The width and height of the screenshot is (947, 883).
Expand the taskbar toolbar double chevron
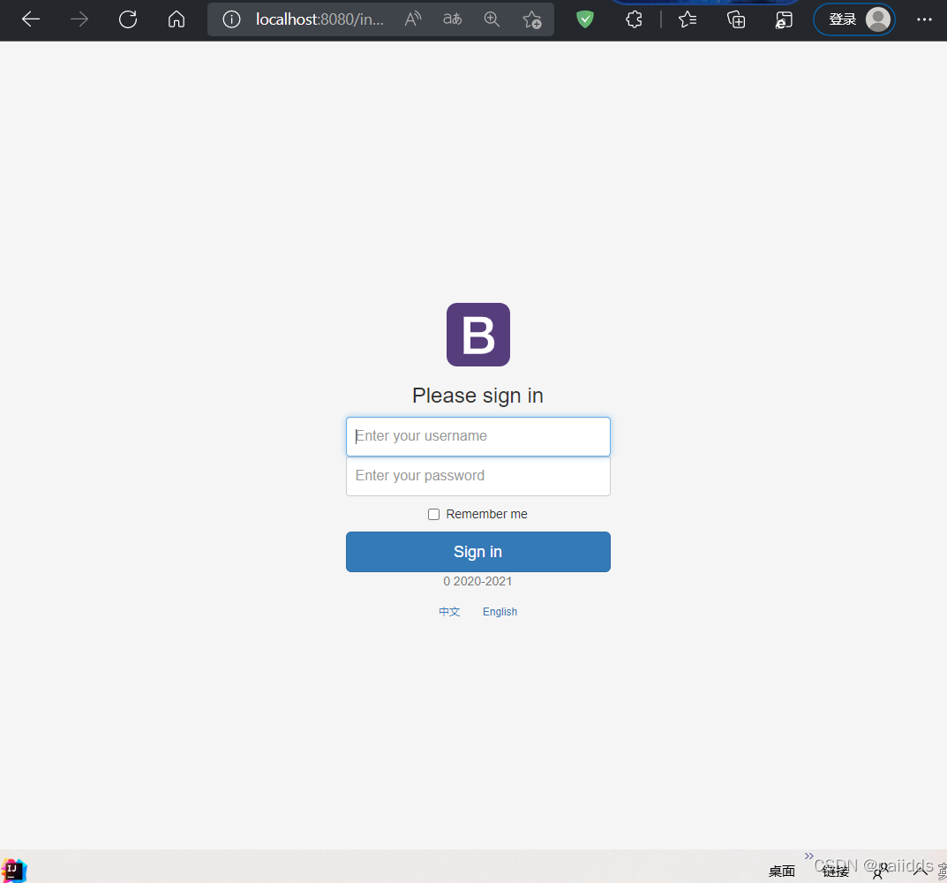pyautogui.click(x=808, y=856)
